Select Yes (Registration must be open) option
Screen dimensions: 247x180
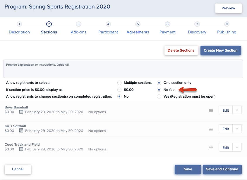click(159, 96)
